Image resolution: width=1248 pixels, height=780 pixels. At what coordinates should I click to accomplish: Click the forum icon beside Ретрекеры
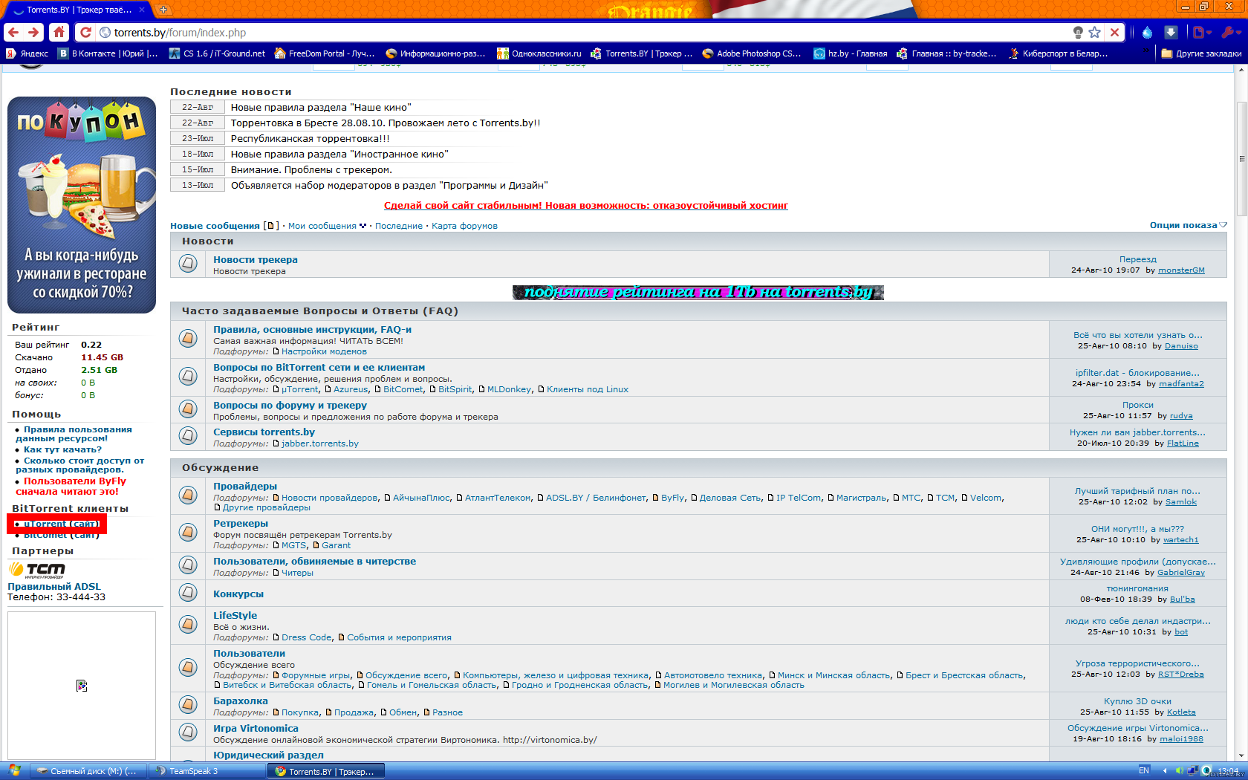pyautogui.click(x=188, y=532)
